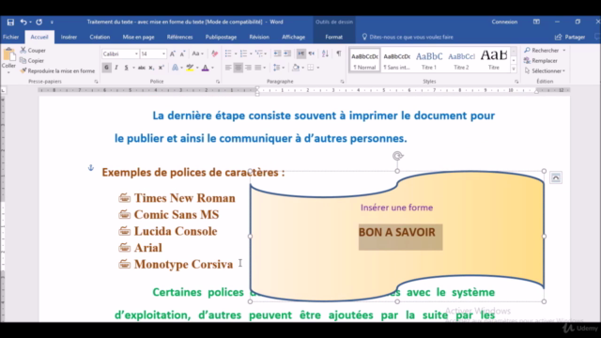Set right-to-left text direction
The height and width of the screenshot is (338, 601).
(311, 54)
